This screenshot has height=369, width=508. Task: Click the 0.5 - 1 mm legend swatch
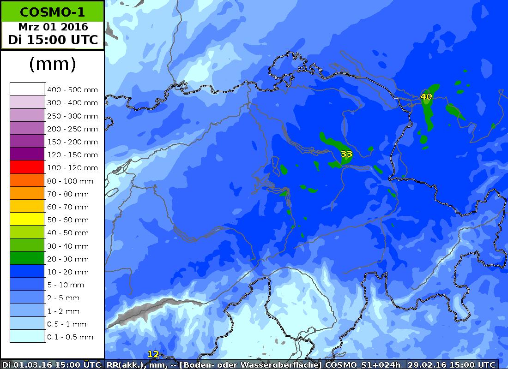pos(27,323)
